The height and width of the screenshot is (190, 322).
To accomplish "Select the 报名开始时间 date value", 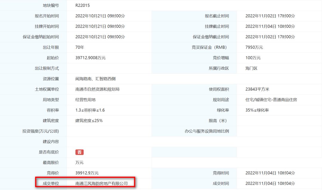I will (x=100, y=16).
